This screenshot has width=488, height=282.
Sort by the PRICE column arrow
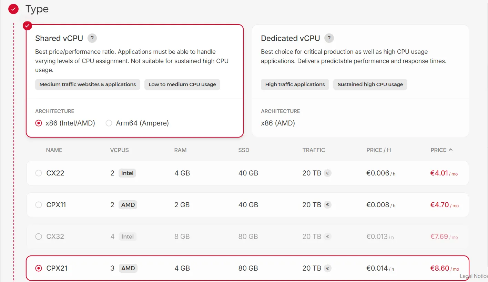click(451, 150)
